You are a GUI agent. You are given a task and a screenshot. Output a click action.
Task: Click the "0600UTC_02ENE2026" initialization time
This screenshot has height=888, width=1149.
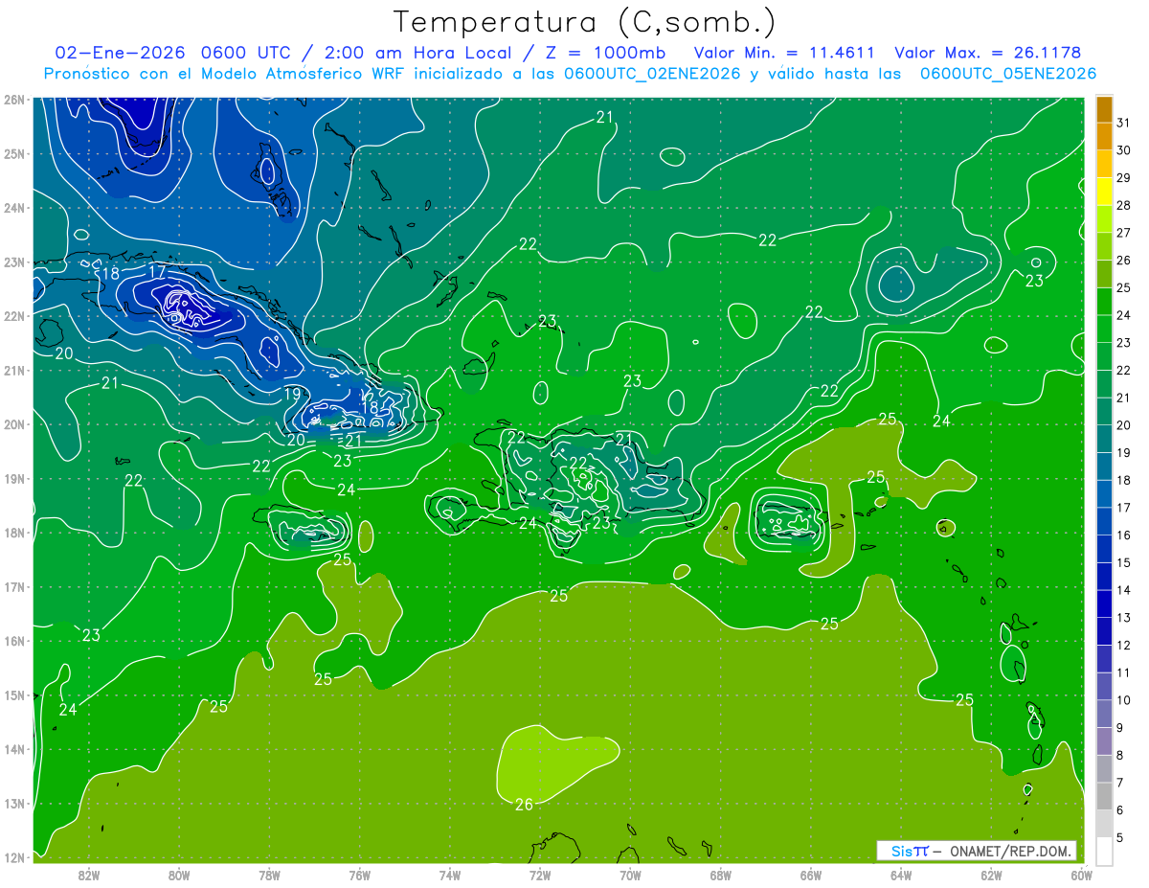[x=651, y=74]
